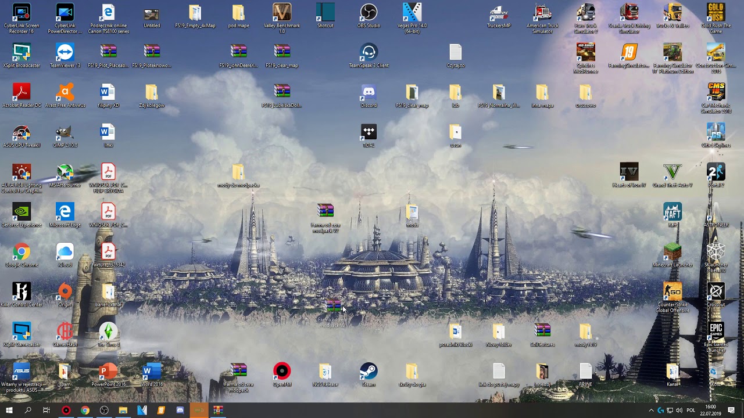Select the Discord shortcut on the desktop
Screen dimensions: 744x418
pyautogui.click(x=369, y=96)
